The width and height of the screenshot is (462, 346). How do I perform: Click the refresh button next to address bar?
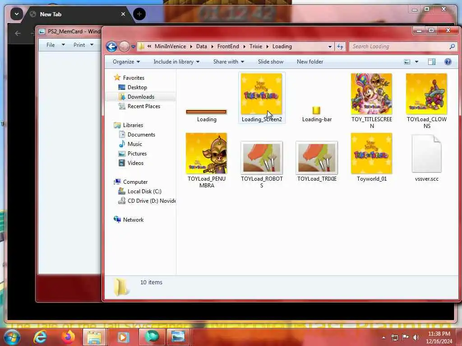pyautogui.click(x=340, y=46)
